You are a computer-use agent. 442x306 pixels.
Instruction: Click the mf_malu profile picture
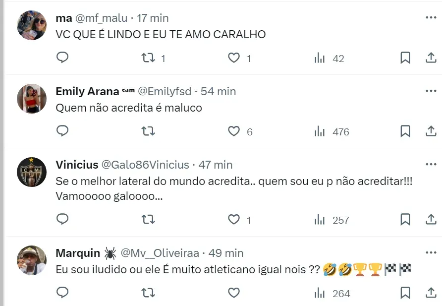(32, 25)
